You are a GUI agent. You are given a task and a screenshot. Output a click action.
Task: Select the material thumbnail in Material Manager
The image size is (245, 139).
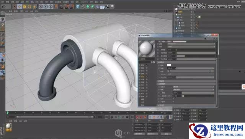coord(8,127)
